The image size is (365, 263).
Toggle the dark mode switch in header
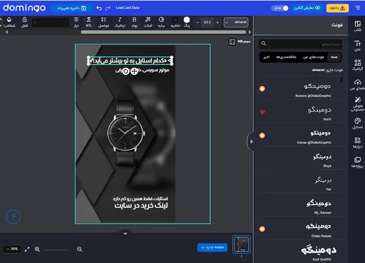(x=281, y=8)
